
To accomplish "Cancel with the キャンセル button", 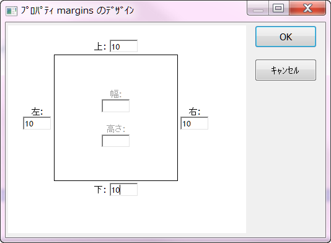I will click(x=286, y=70).
